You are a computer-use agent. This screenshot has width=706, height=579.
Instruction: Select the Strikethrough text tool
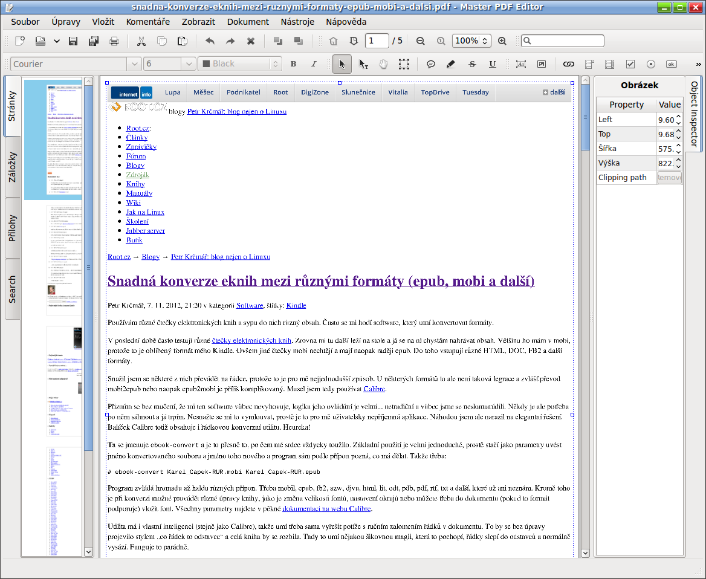click(x=472, y=64)
